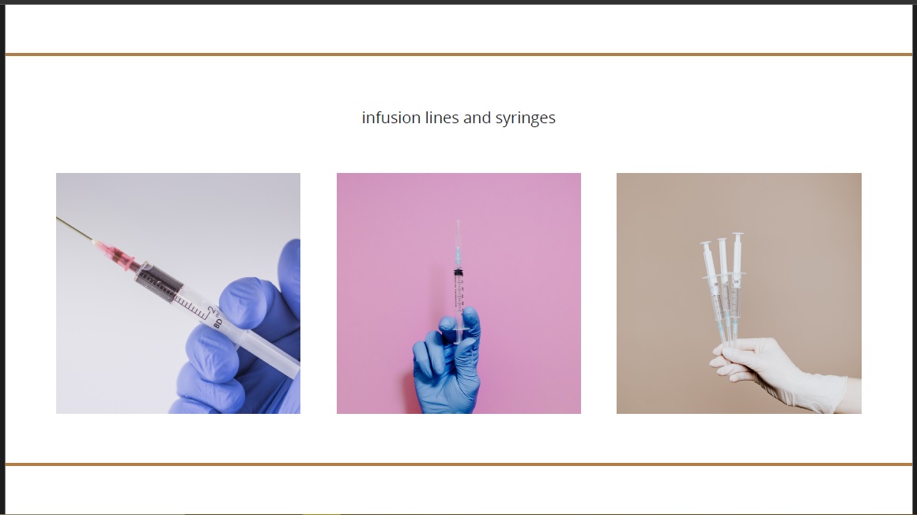
Task: Click blank header area above top divider
Action: [458, 28]
